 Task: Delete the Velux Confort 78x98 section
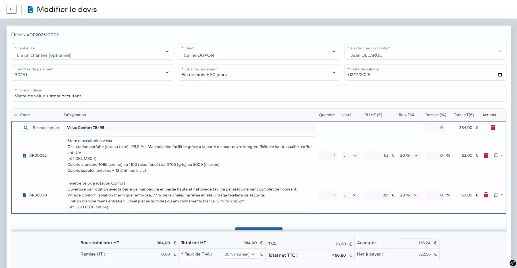pos(493,128)
